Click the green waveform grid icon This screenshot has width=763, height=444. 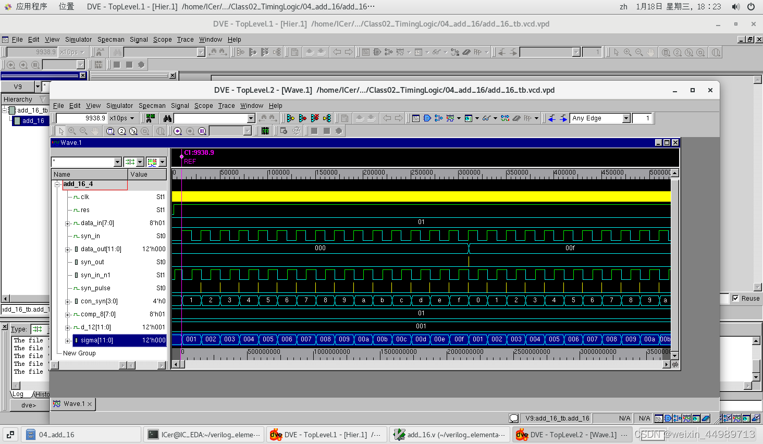point(265,131)
